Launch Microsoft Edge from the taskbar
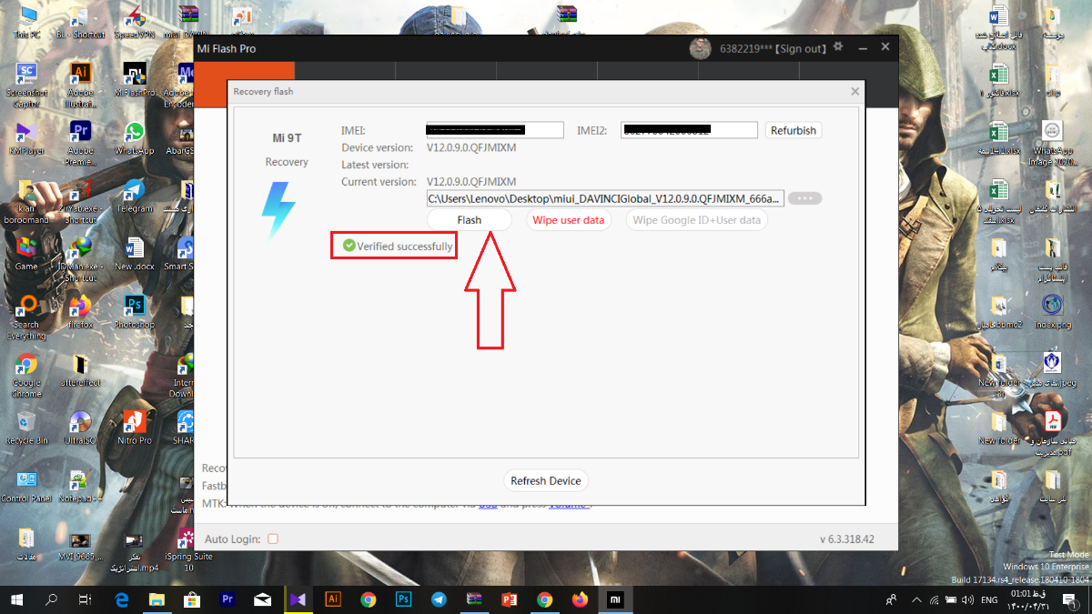Screen dimensions: 1092x614 pos(122,599)
